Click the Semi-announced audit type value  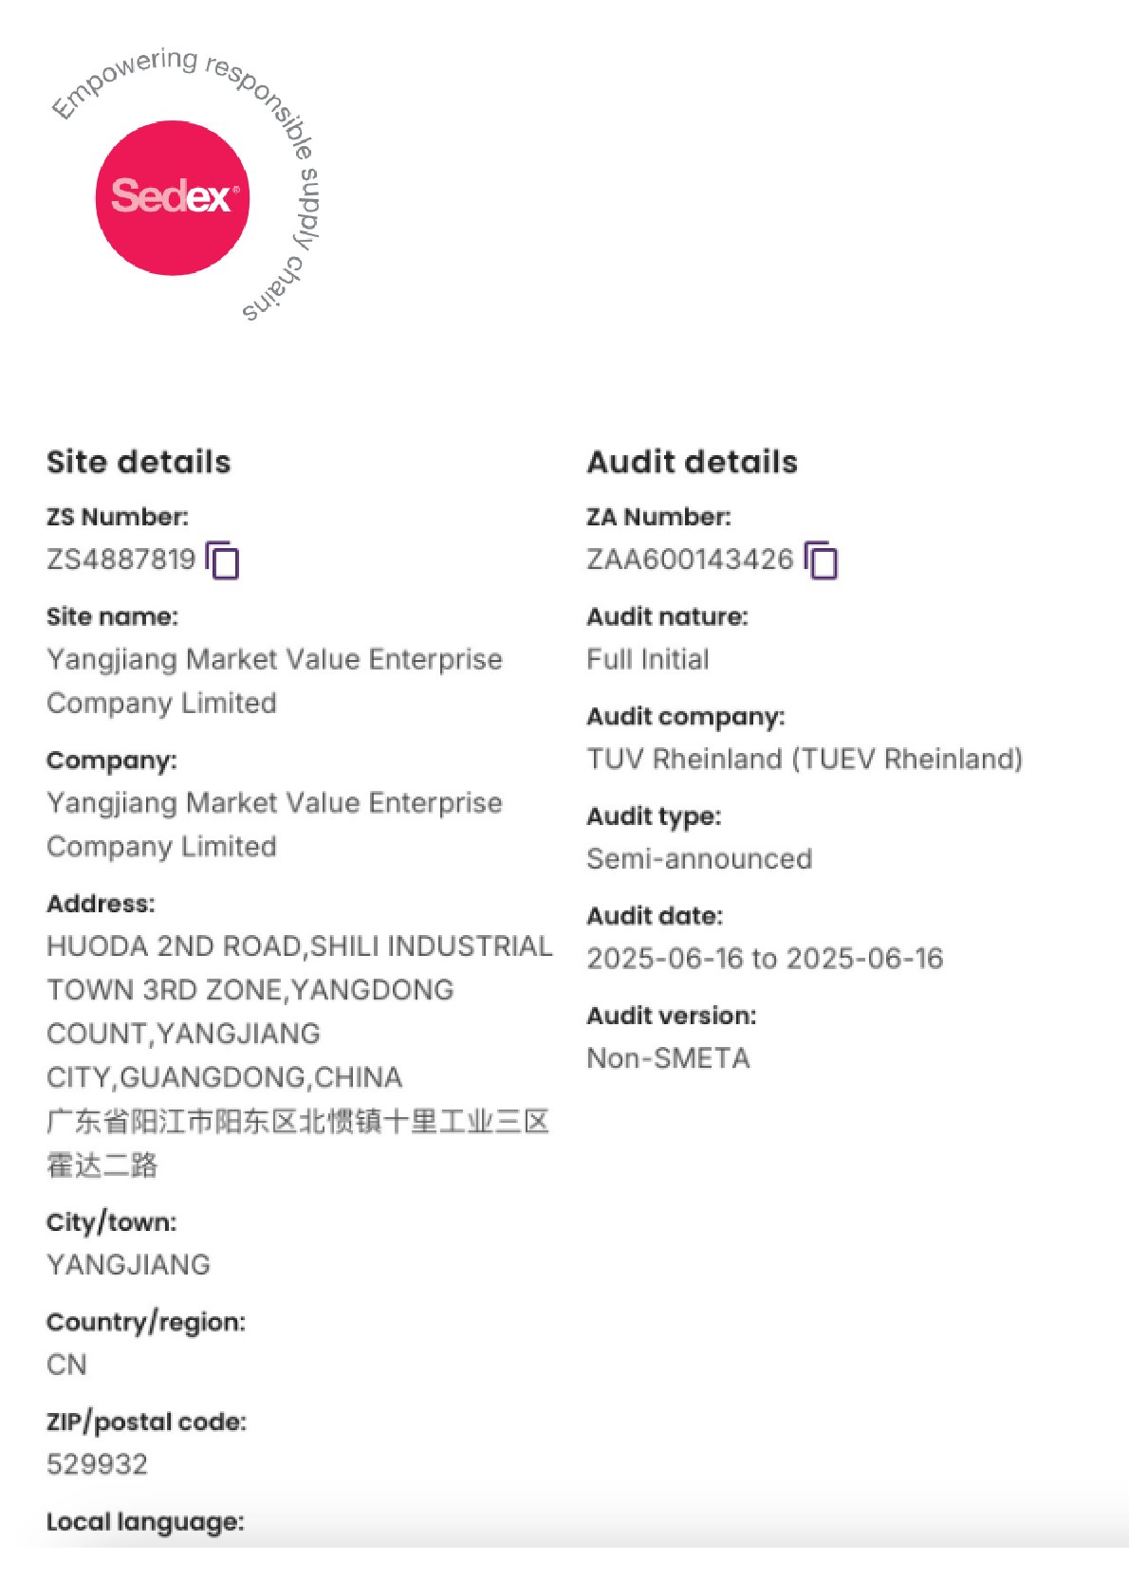699,858
